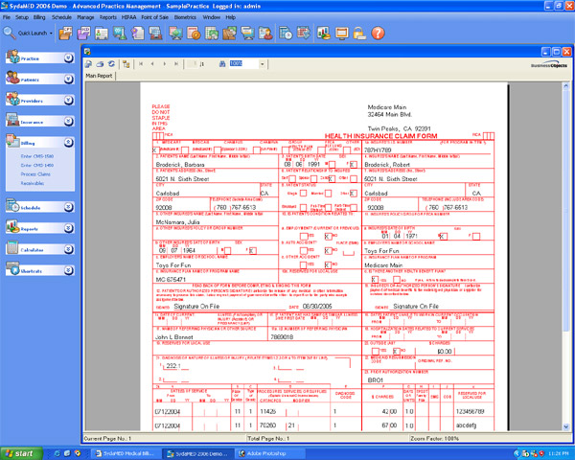Expand the Patients sidebar section
575x460 pixels.
69,80
